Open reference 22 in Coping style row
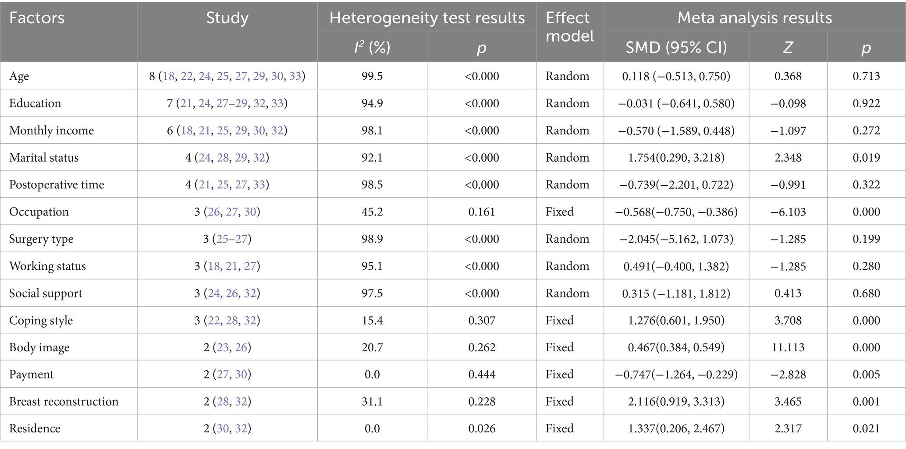This screenshot has height=449, width=906. tap(213, 321)
